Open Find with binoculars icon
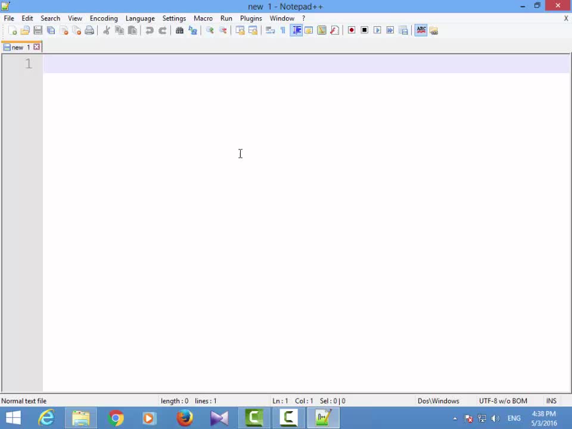572x429 pixels. (x=179, y=30)
